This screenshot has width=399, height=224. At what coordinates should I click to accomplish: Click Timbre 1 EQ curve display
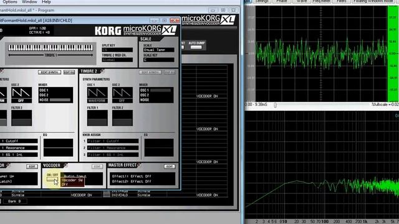click(58, 147)
